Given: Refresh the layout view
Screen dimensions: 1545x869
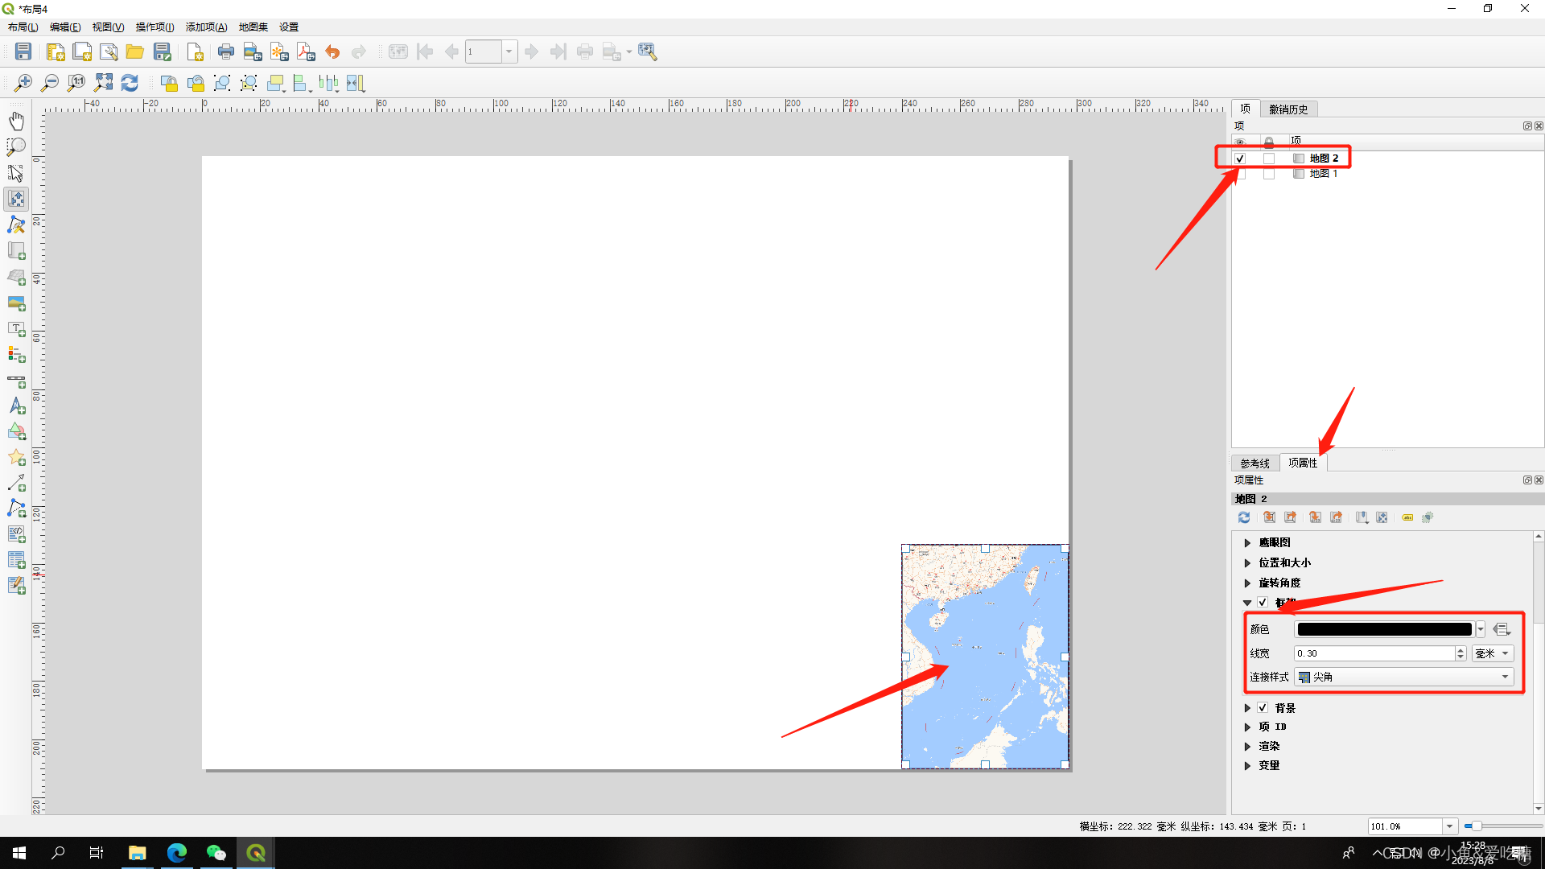Looking at the screenshot, I should (x=130, y=83).
